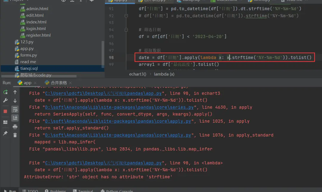
Task: Go up the stack trace with up arrow
Action: 15,92
